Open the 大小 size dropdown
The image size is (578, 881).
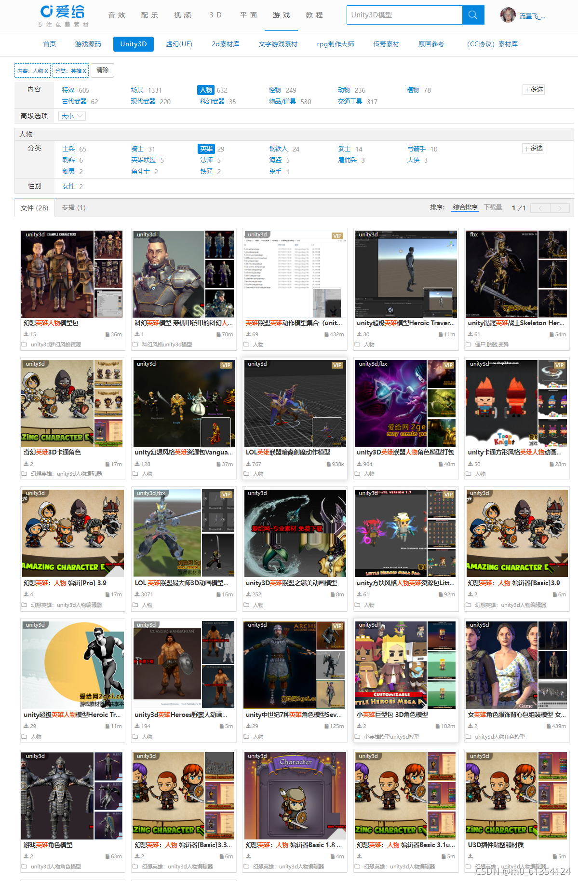(72, 116)
